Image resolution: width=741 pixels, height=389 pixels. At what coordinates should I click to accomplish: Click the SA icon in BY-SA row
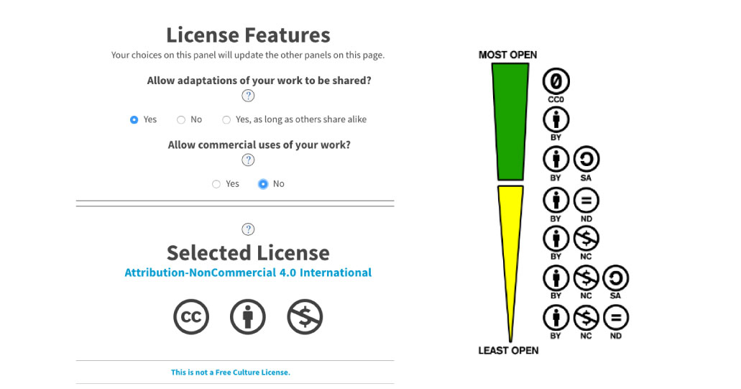(586, 160)
